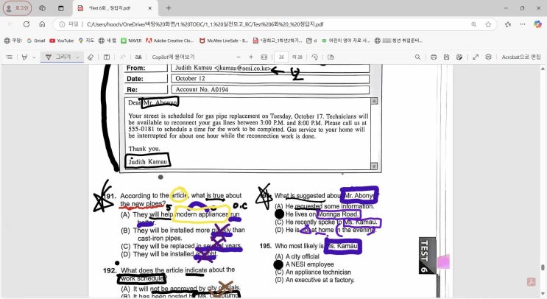Add a text box with the text icon
This screenshot has height=299, width=547.
tap(107, 57)
